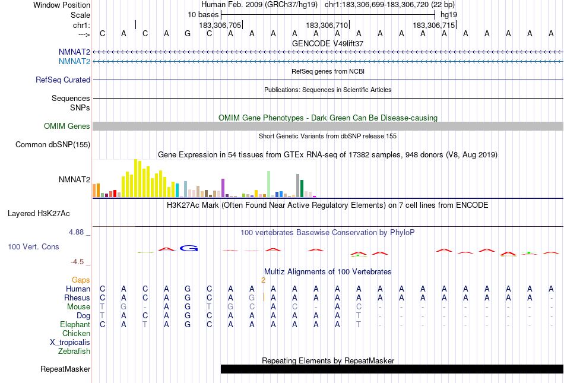Click 'Publications: Sequences in Scientific Articles' title
The image size is (564, 383).
coord(328,90)
